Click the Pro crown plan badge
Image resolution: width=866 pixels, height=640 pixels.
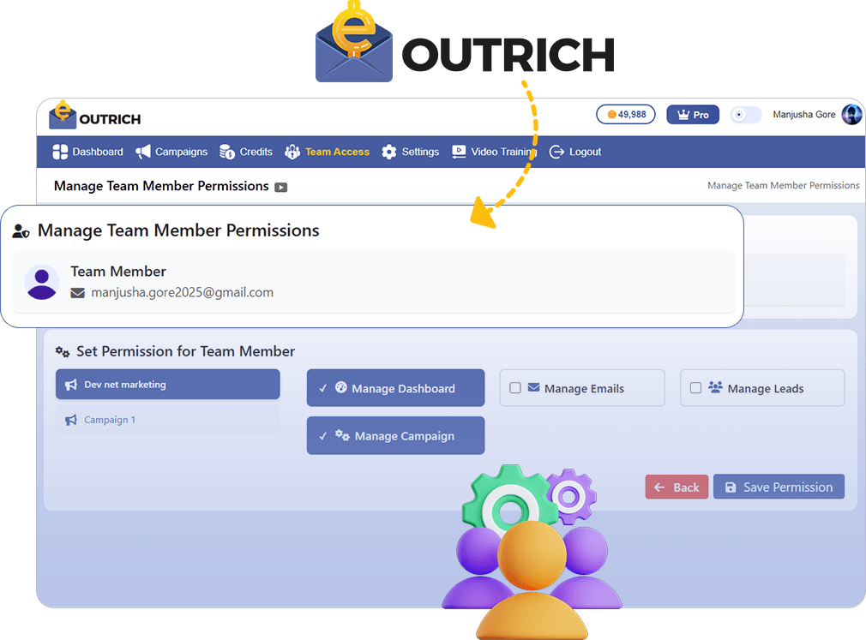tap(693, 115)
